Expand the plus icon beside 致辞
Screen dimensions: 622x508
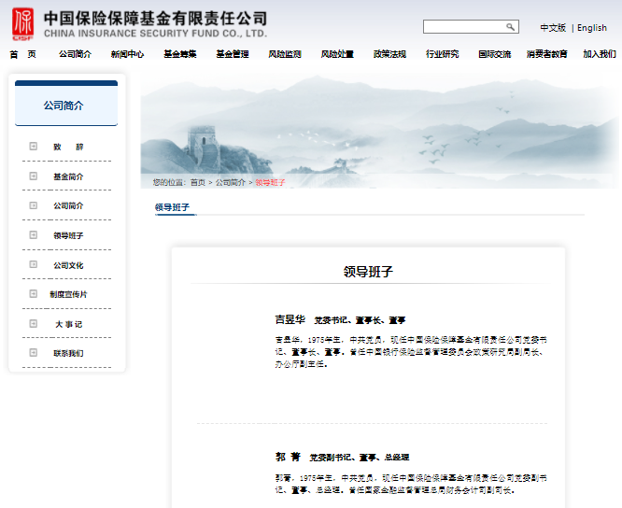pyautogui.click(x=34, y=147)
